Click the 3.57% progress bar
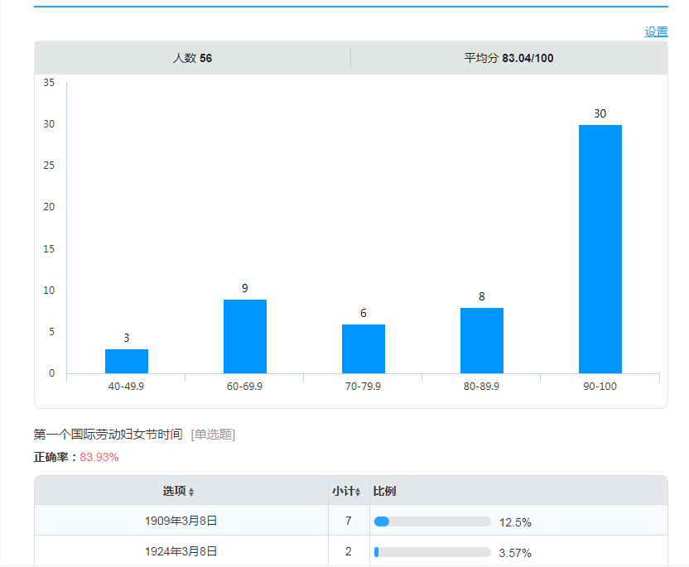Image resolution: width=689 pixels, height=567 pixels. (x=432, y=551)
